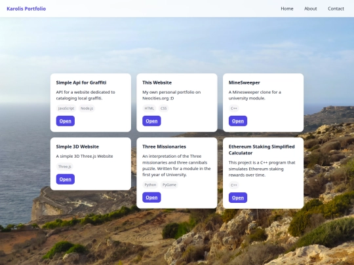Click 'This project is a C++ program' description
Screen dimensions: 354x265
262,169
